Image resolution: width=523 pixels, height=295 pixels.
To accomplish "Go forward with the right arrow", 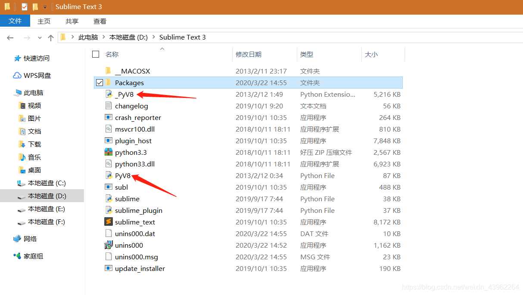I will coord(27,38).
